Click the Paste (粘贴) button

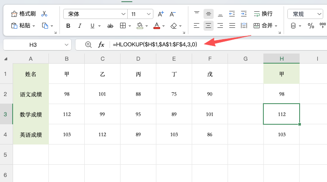tap(21, 26)
